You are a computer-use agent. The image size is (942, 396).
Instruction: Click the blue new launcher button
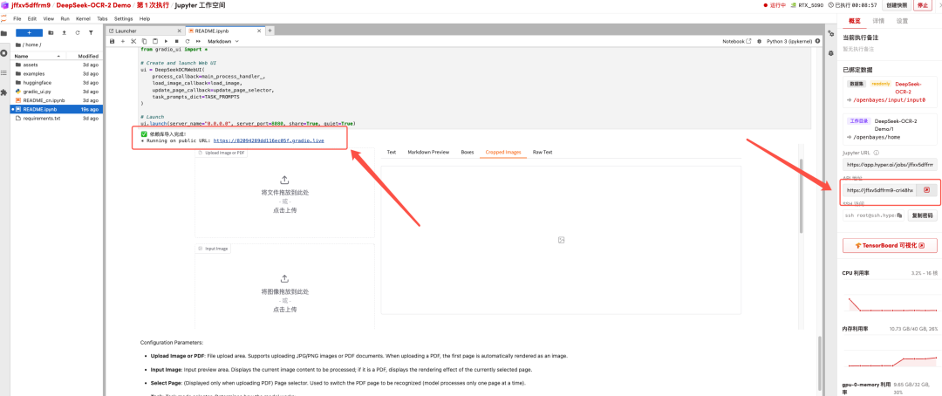coord(28,32)
